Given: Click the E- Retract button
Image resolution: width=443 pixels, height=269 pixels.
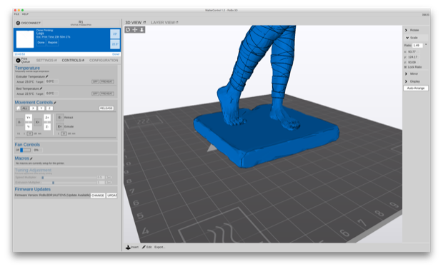Looking at the screenshot, I should point(59,118).
